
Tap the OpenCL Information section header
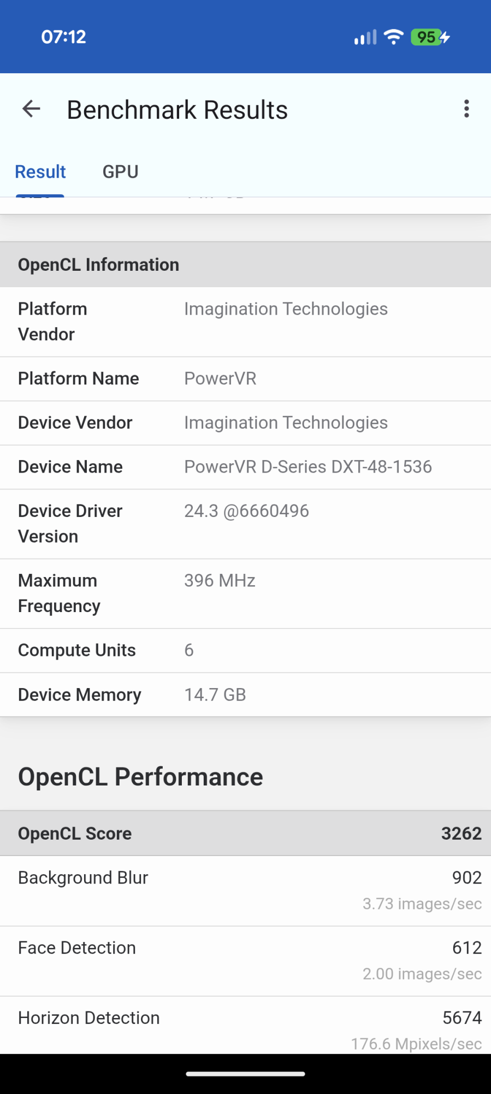point(245,265)
